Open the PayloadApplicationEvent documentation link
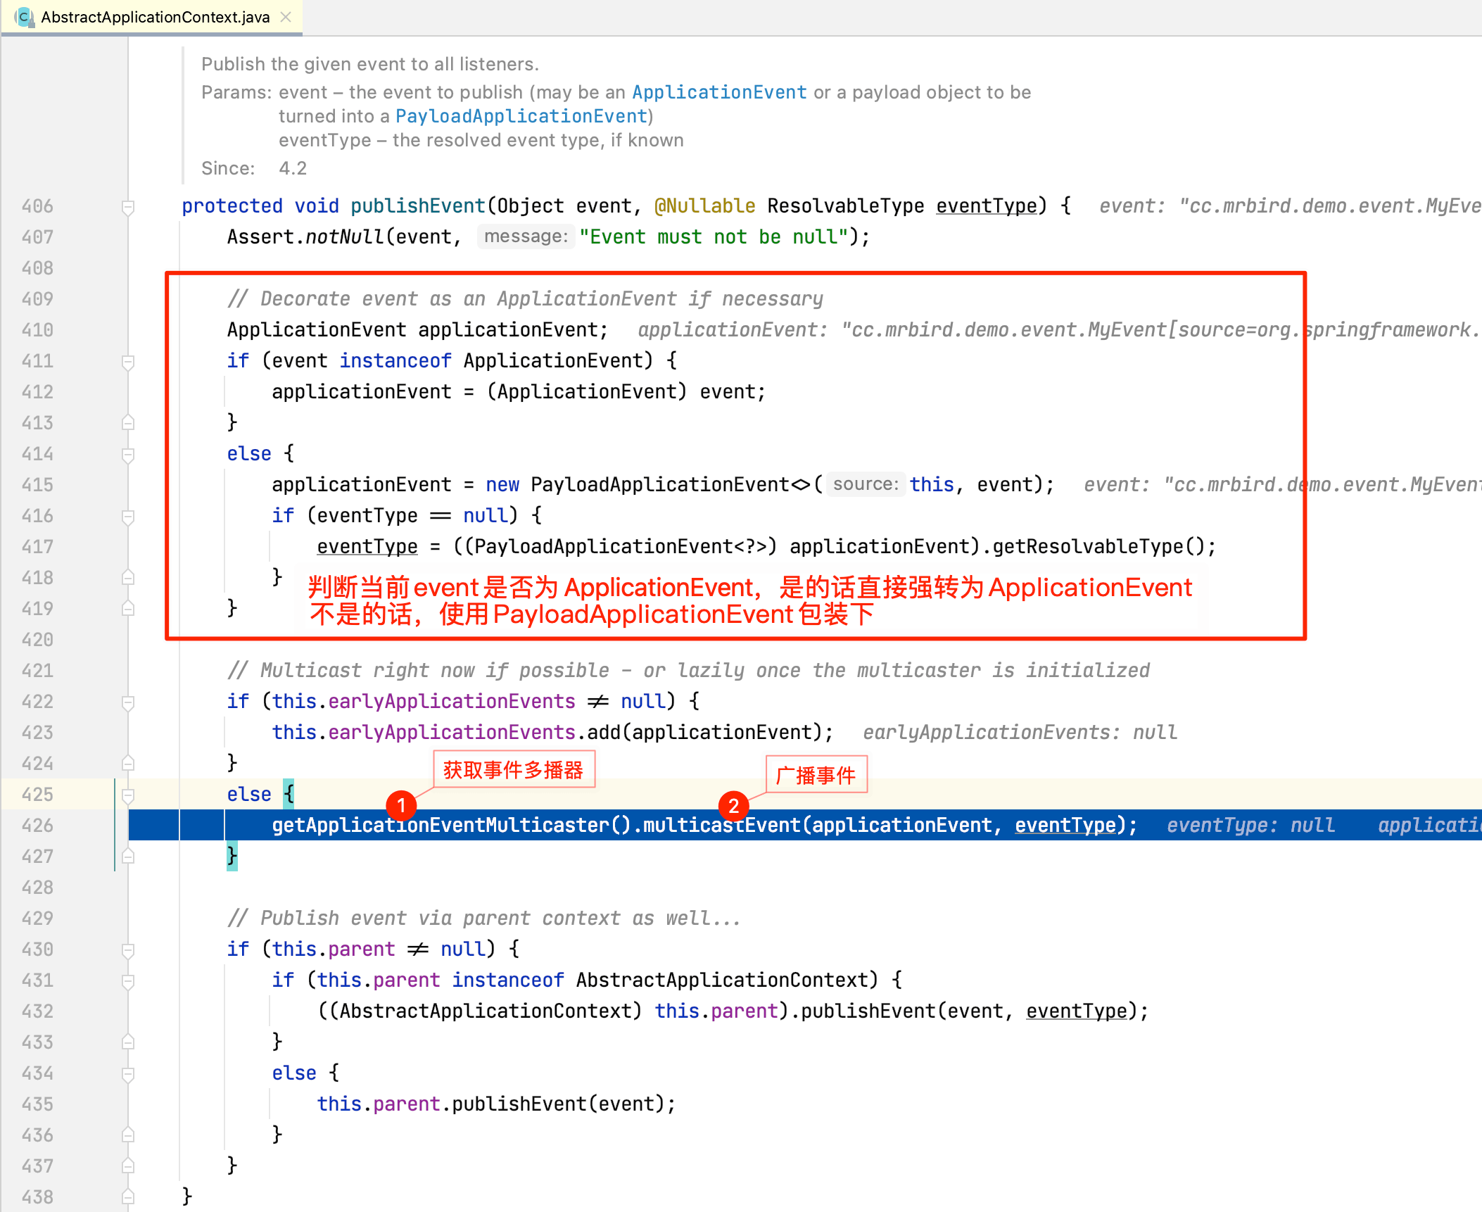 [521, 116]
